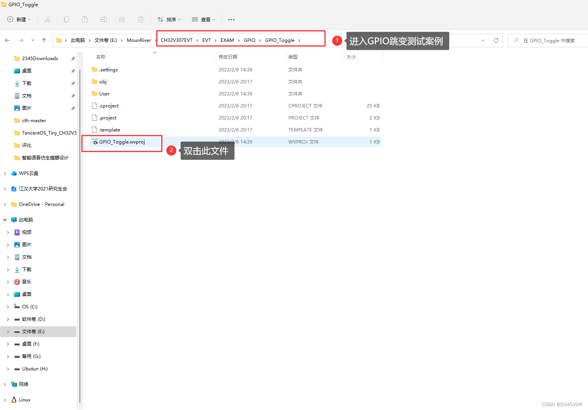Click the WPS云盘 cloud icon
Viewport: 588px width, 410px height.
click(14, 173)
